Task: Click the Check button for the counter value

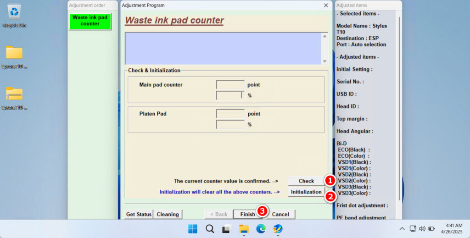Action: point(306,181)
